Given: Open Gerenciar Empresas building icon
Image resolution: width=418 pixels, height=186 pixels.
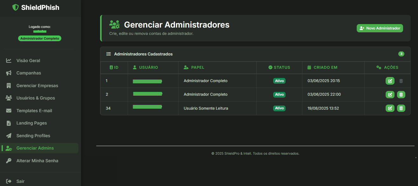Looking at the screenshot, I should pyautogui.click(x=8, y=86).
